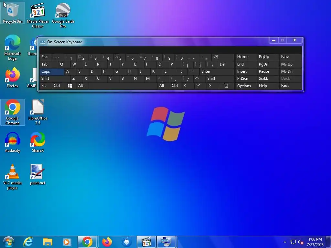Click the Home key on keyboard
Viewport: 331px width, 248px height.
246,57
